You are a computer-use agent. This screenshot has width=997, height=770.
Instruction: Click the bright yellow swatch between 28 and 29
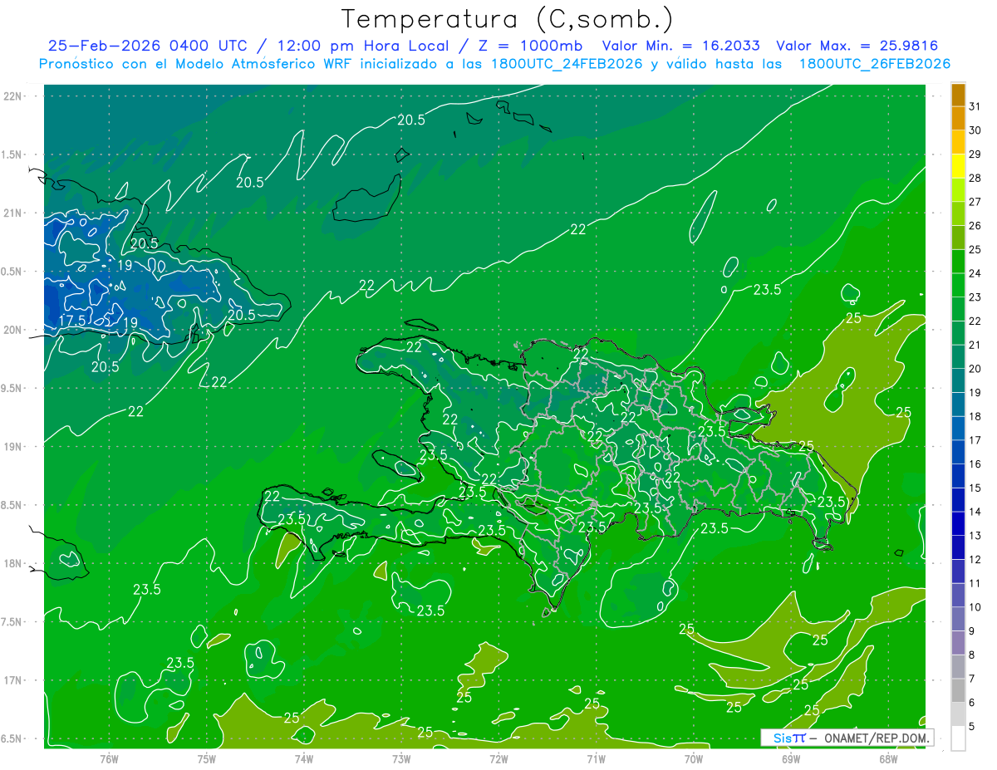click(x=958, y=165)
